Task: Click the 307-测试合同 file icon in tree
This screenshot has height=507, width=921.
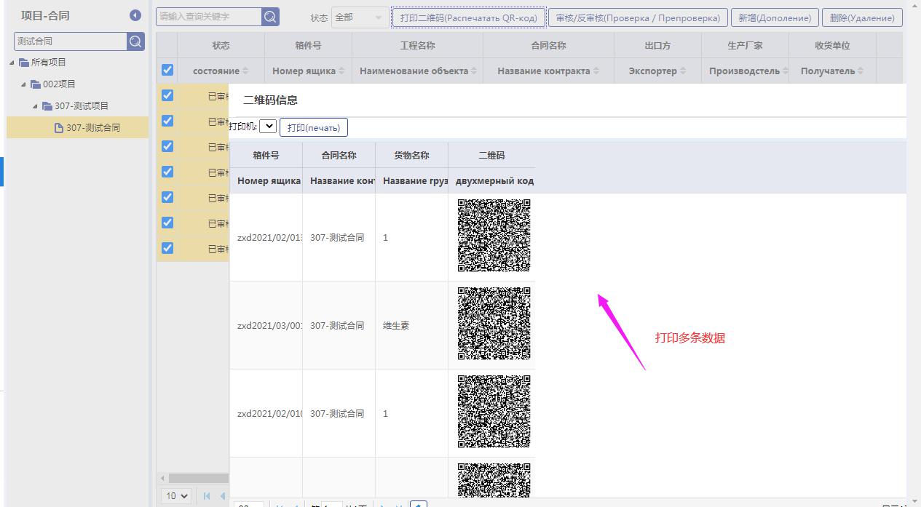Action: tap(59, 128)
